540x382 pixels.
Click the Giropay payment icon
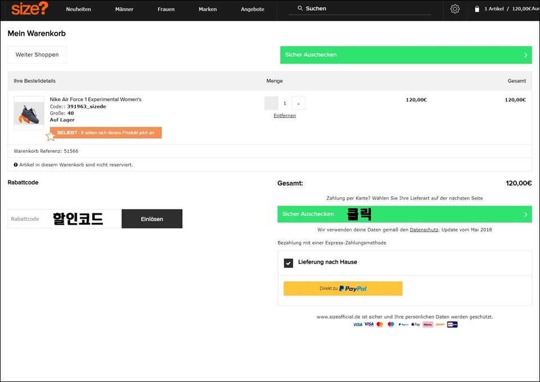pos(452,324)
